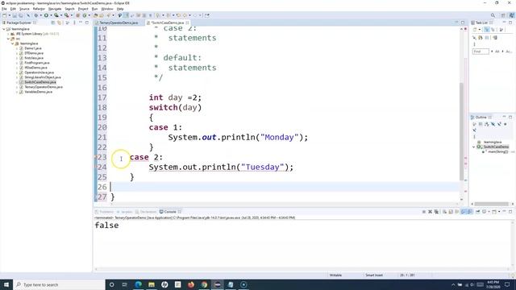This screenshot has height=290, width=516.
Task: Toggle Scroll Lock in Console toolbar
Action: click(x=451, y=212)
